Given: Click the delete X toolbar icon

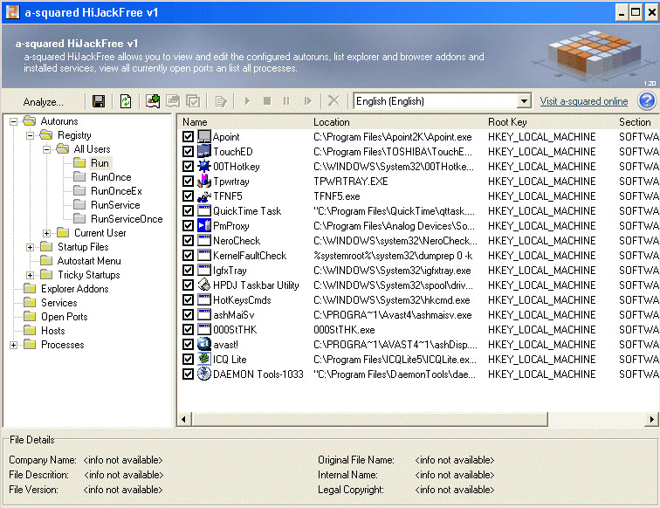Looking at the screenshot, I should pos(333,101).
